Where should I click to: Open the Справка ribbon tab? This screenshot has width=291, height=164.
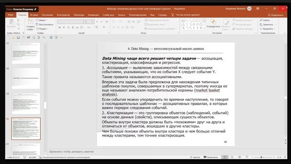(162, 15)
